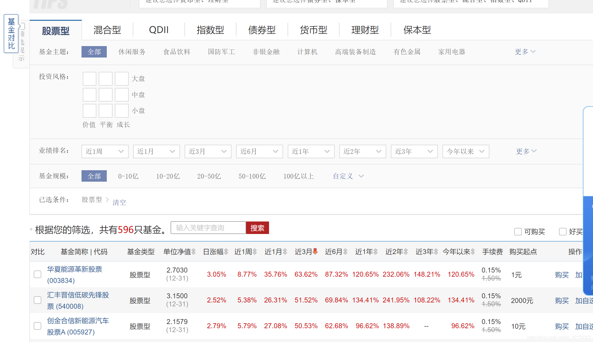Open the 近3月 ranking dropdown
Screen dimensions: 593x342
(x=208, y=151)
